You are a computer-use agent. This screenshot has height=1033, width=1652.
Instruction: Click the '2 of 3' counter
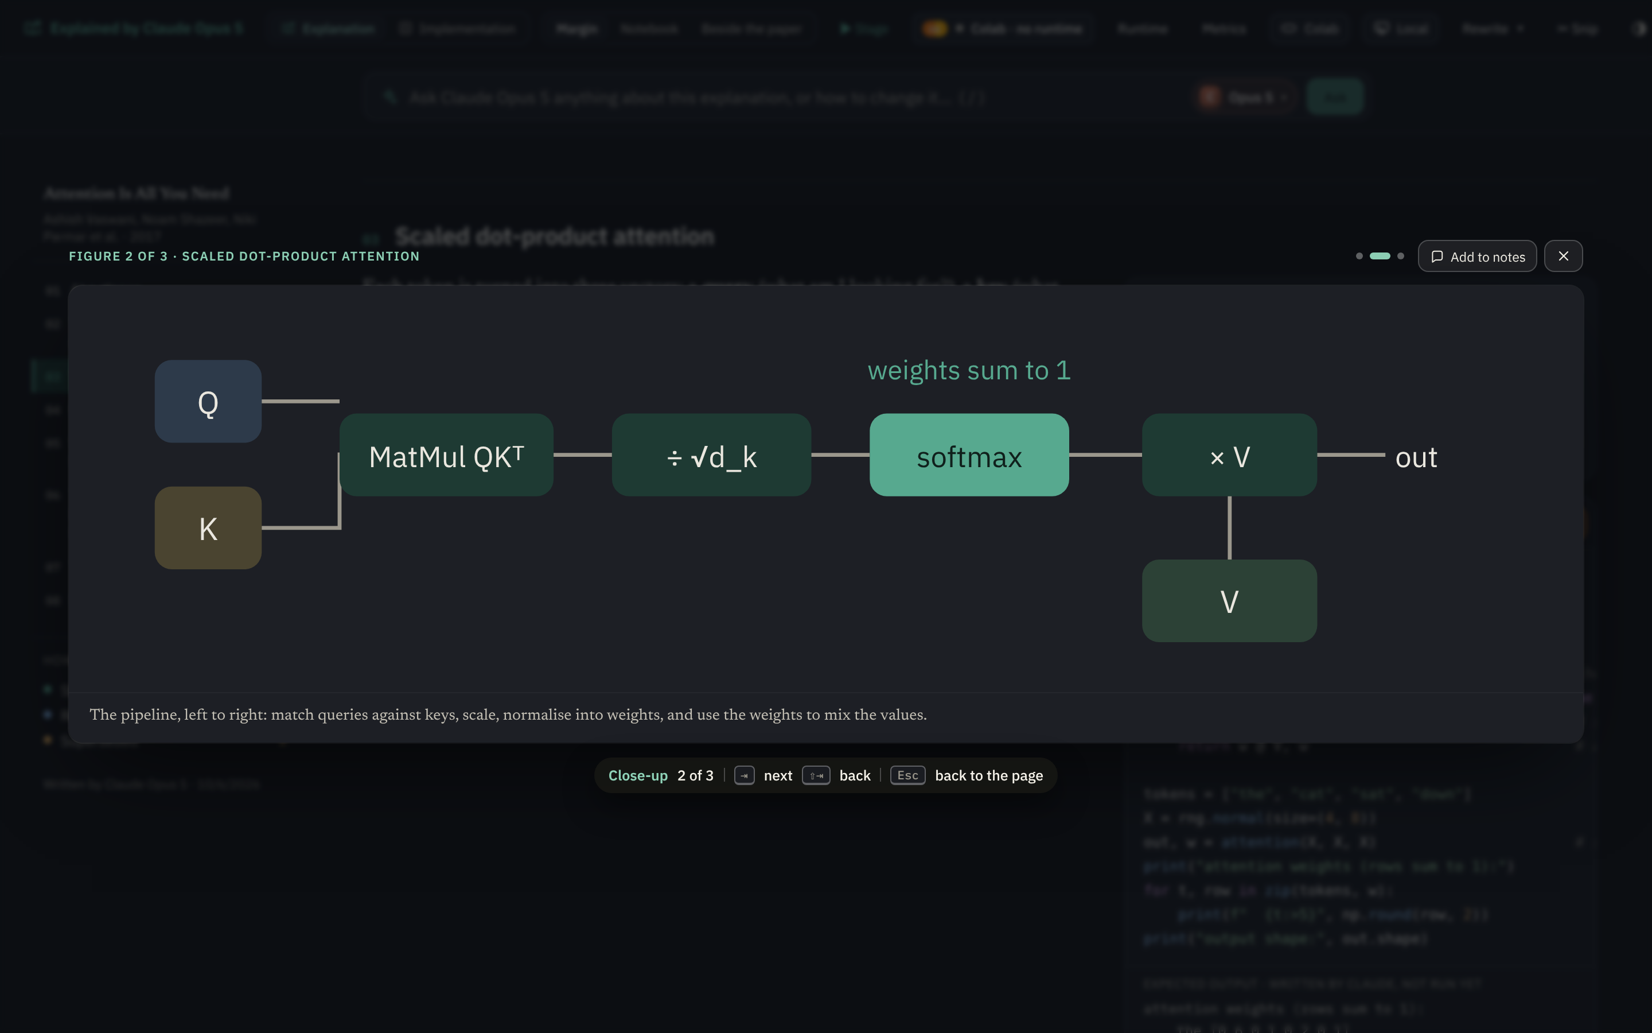695,775
